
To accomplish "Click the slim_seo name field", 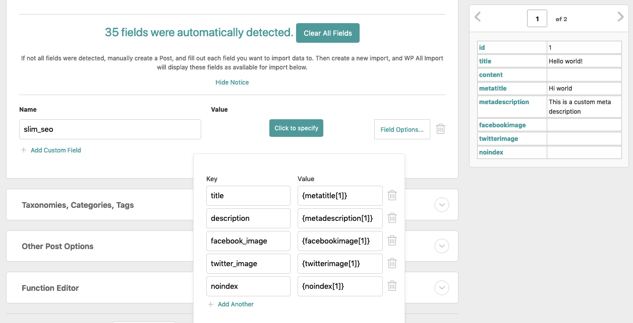I will [110, 129].
